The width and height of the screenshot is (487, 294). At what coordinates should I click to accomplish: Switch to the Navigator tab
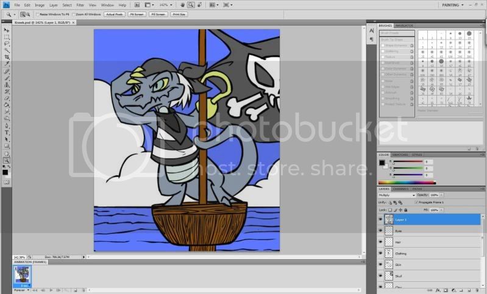point(403,26)
